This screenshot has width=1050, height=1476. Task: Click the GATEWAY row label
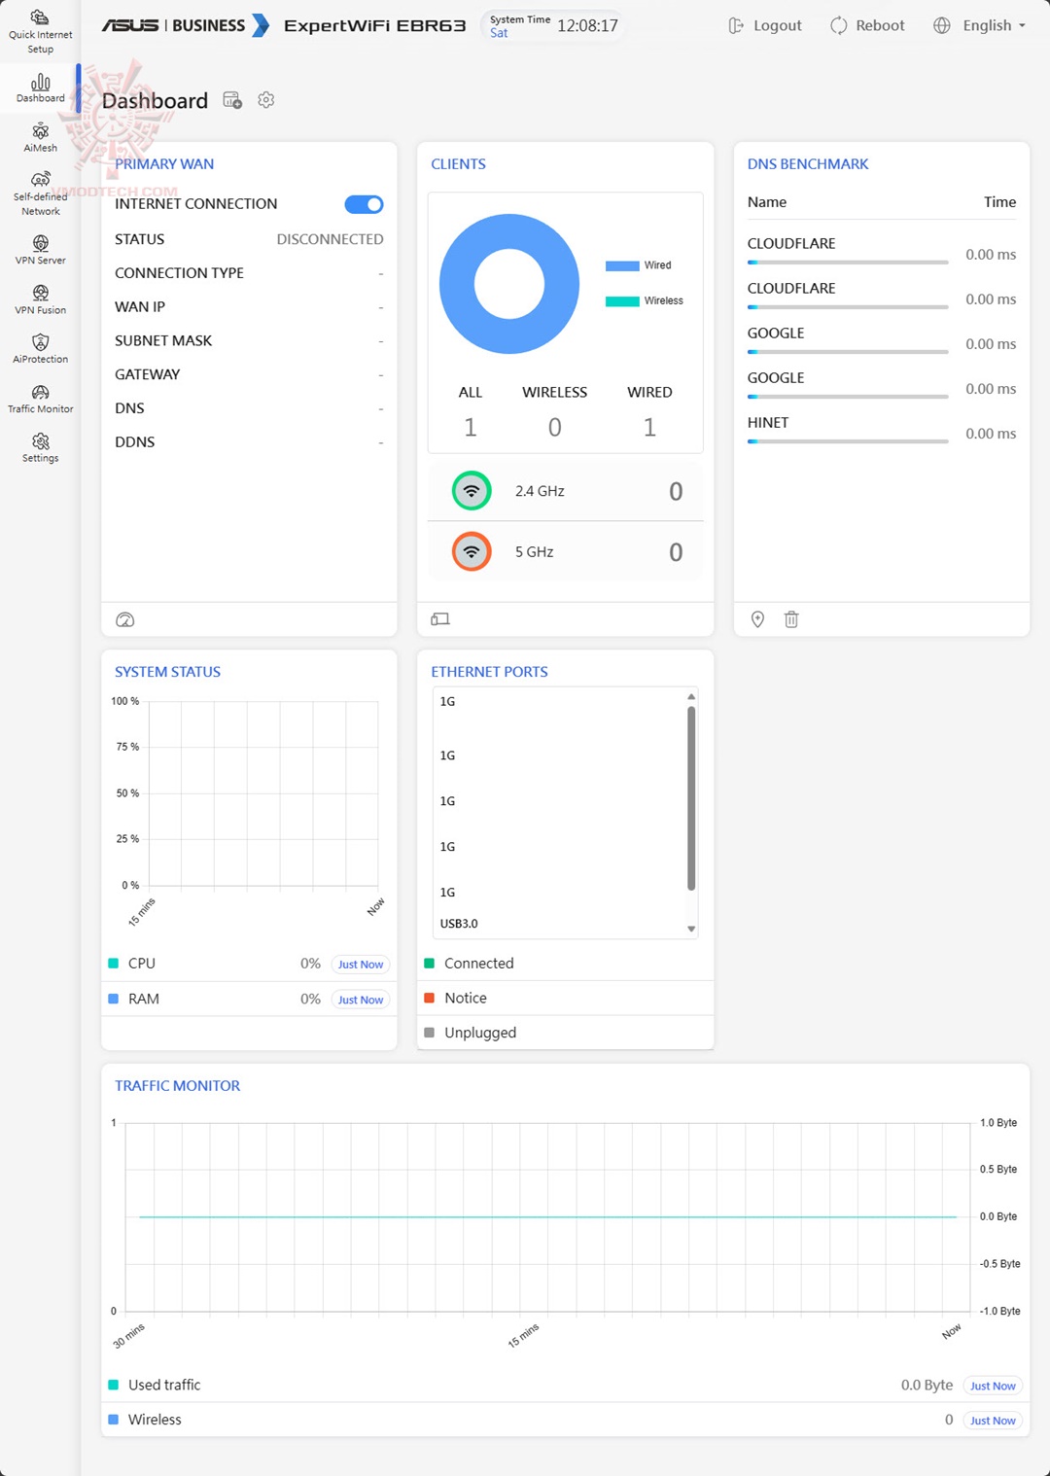[147, 374]
